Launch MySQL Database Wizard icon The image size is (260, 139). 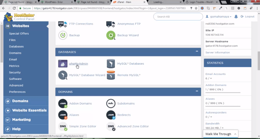pyautogui.click(x=63, y=75)
